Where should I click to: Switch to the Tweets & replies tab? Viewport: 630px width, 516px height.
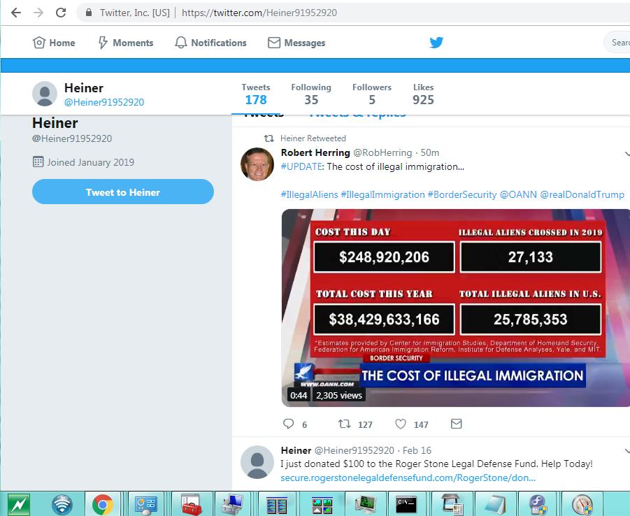pos(357,112)
